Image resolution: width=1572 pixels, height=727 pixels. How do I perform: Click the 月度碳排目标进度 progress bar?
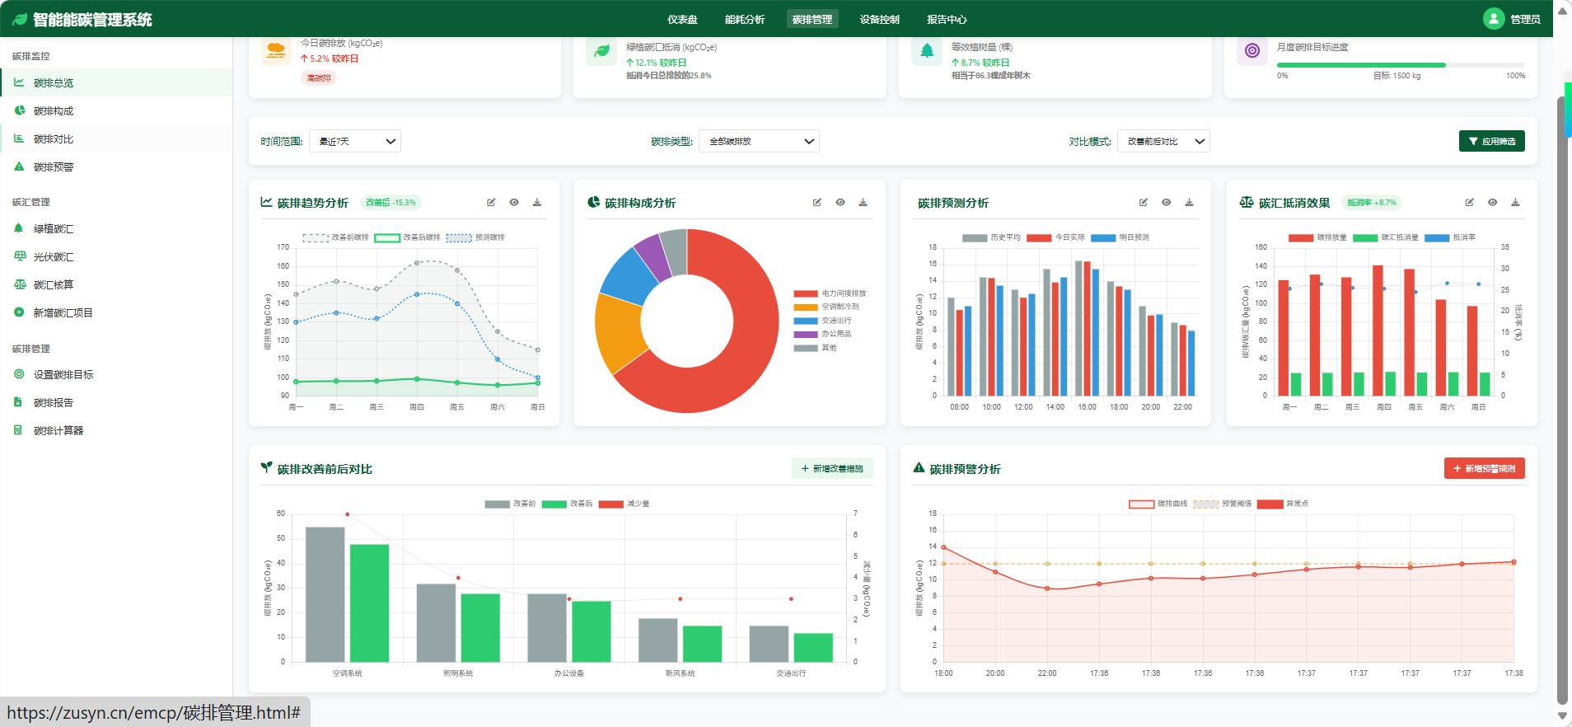tap(1400, 65)
